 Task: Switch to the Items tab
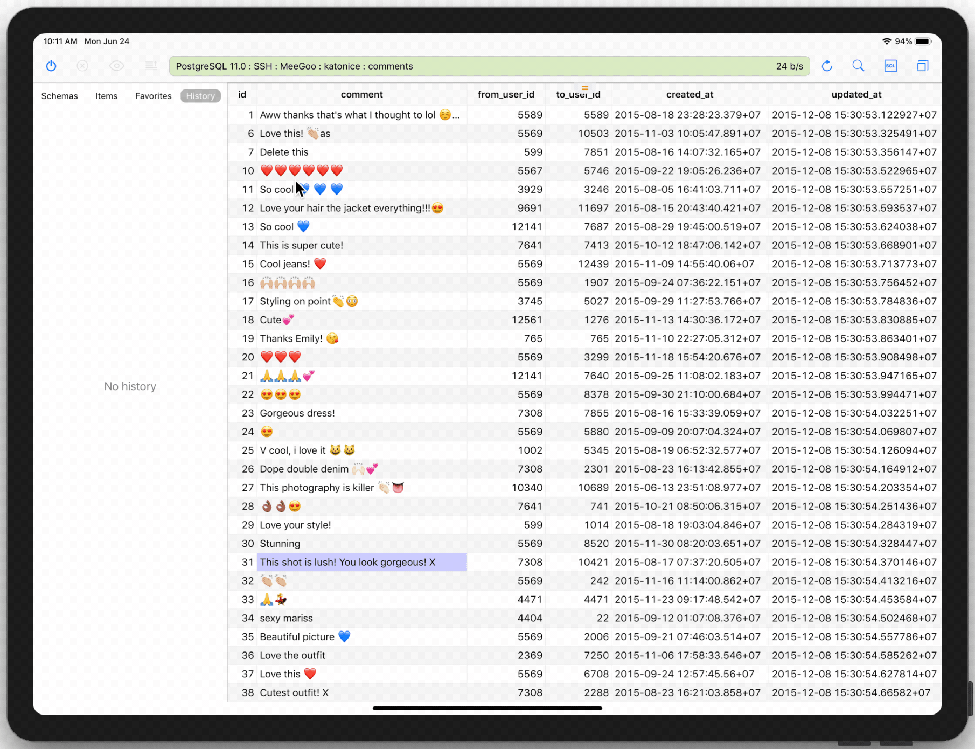[x=106, y=96]
